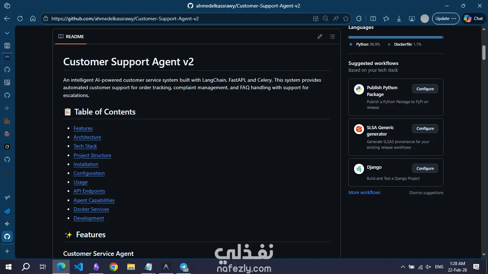Click the Dockerfile 1.1% language entry
The width and height of the screenshot is (488, 274).
coord(404,44)
